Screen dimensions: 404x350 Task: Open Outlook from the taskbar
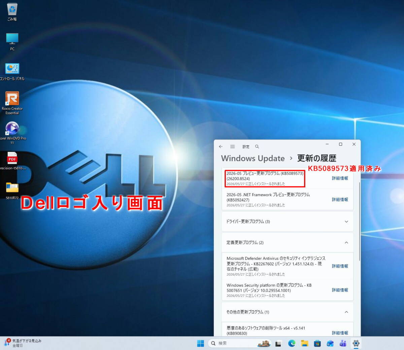coord(330,343)
